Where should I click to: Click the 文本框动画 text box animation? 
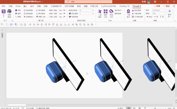click(137, 17)
